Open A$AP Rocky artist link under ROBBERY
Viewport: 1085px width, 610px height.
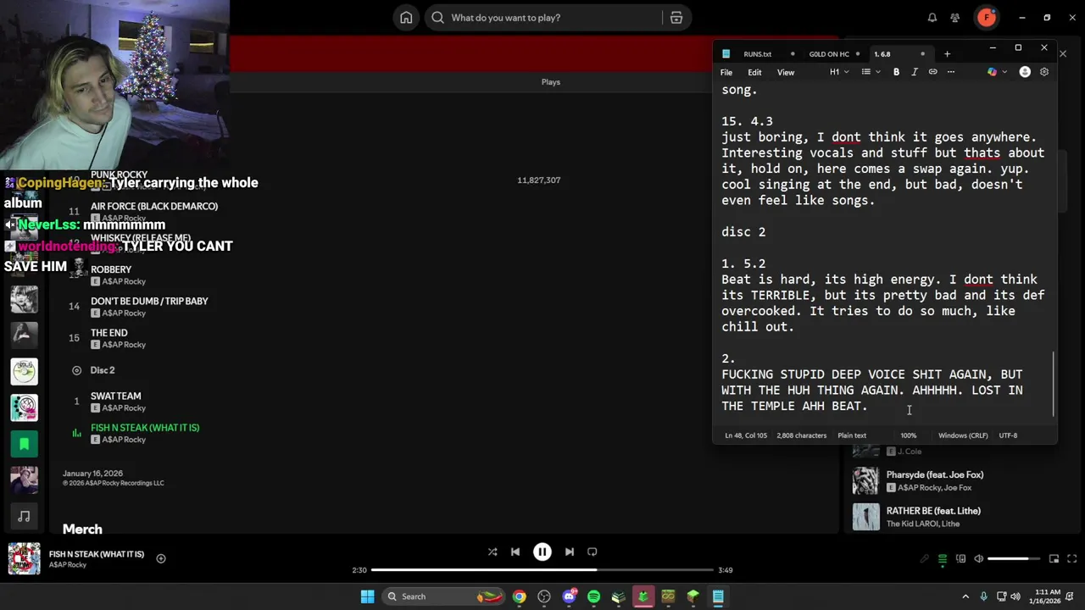pyautogui.click(x=124, y=281)
